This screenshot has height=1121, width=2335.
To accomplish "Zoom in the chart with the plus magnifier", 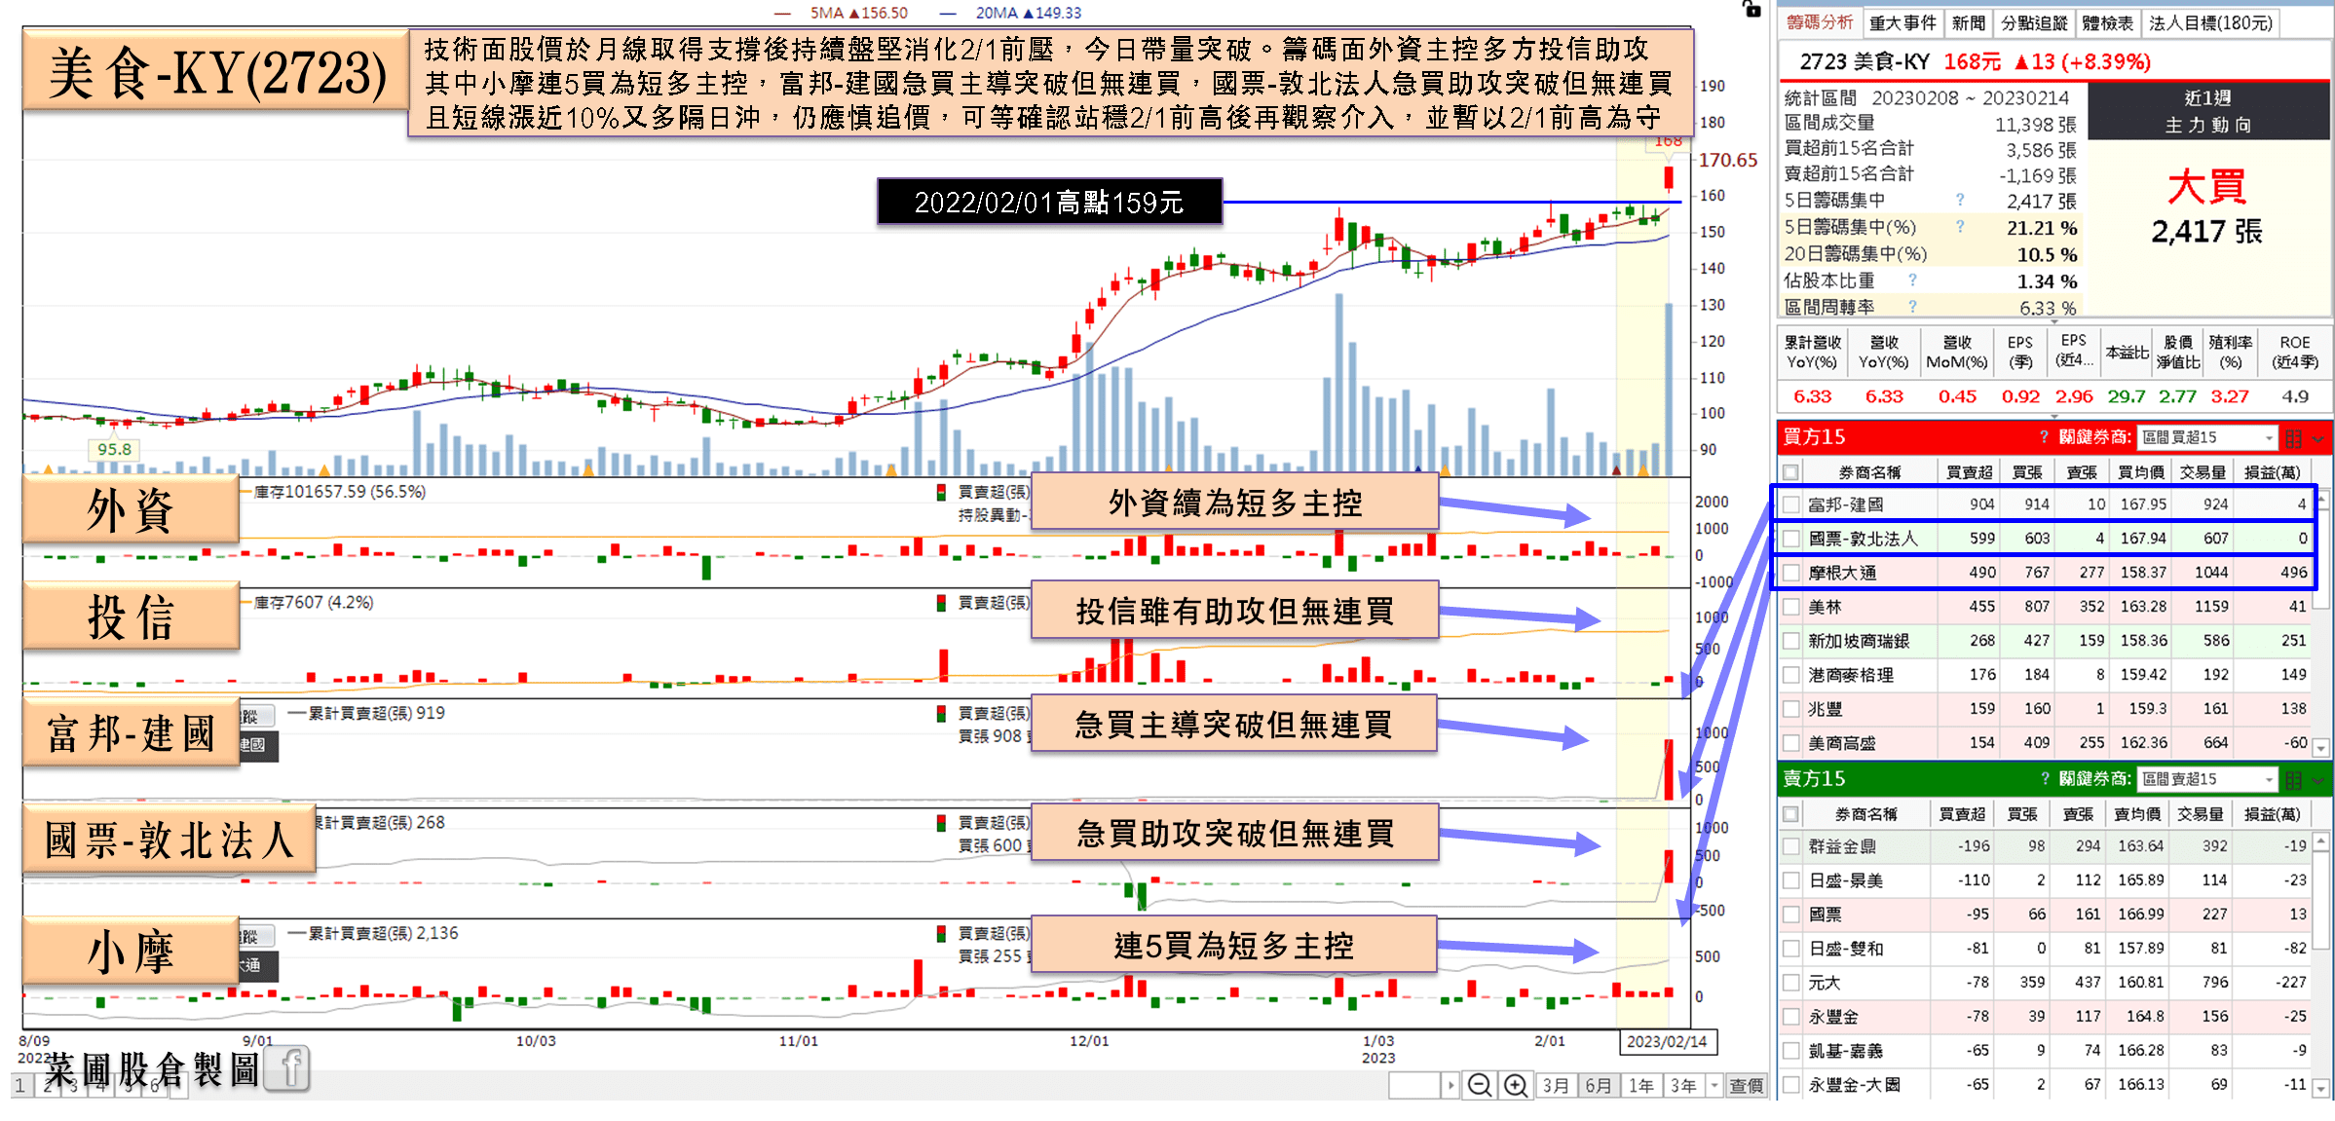I will pos(1516,1085).
